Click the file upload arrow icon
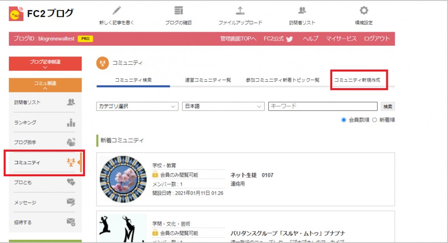 click(x=240, y=11)
